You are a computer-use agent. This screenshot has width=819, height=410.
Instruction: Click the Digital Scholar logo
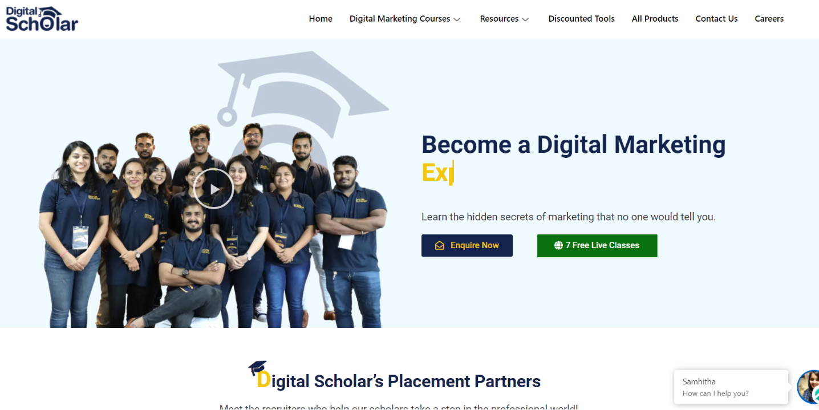42,19
